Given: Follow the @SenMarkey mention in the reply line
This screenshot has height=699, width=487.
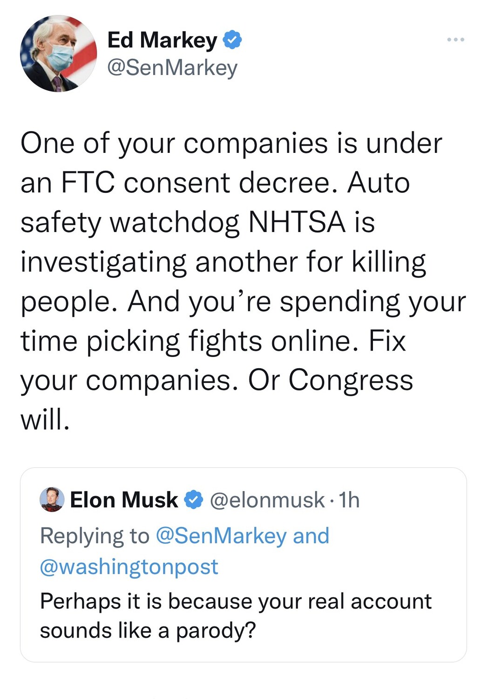Looking at the screenshot, I should [221, 536].
